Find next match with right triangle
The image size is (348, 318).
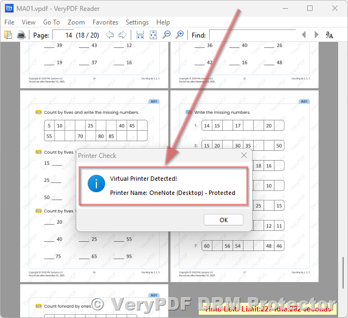click(316, 35)
